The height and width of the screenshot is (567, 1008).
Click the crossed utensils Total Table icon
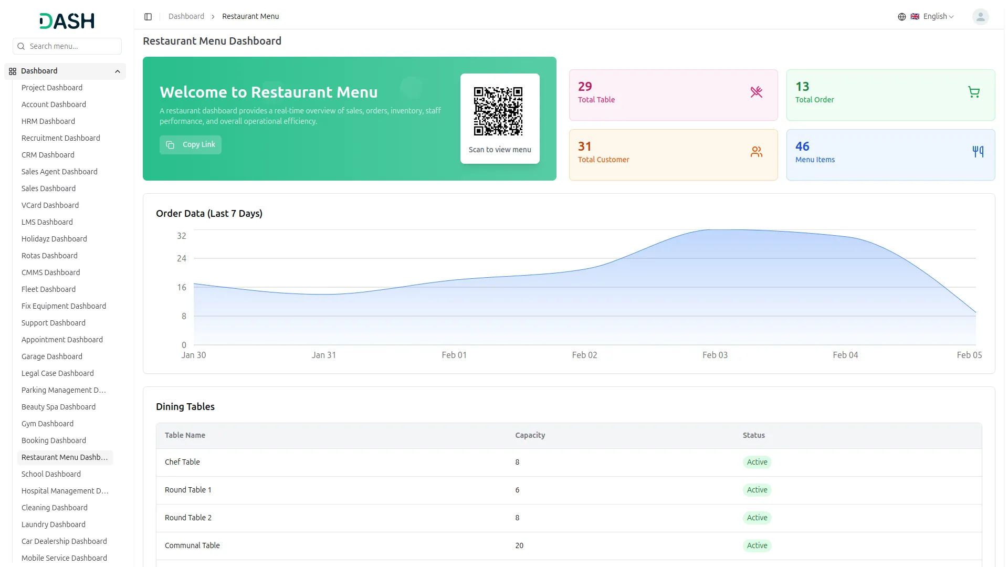coord(756,92)
